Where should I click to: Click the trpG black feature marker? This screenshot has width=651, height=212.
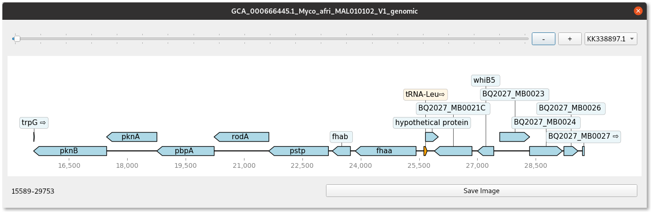coord(34,137)
